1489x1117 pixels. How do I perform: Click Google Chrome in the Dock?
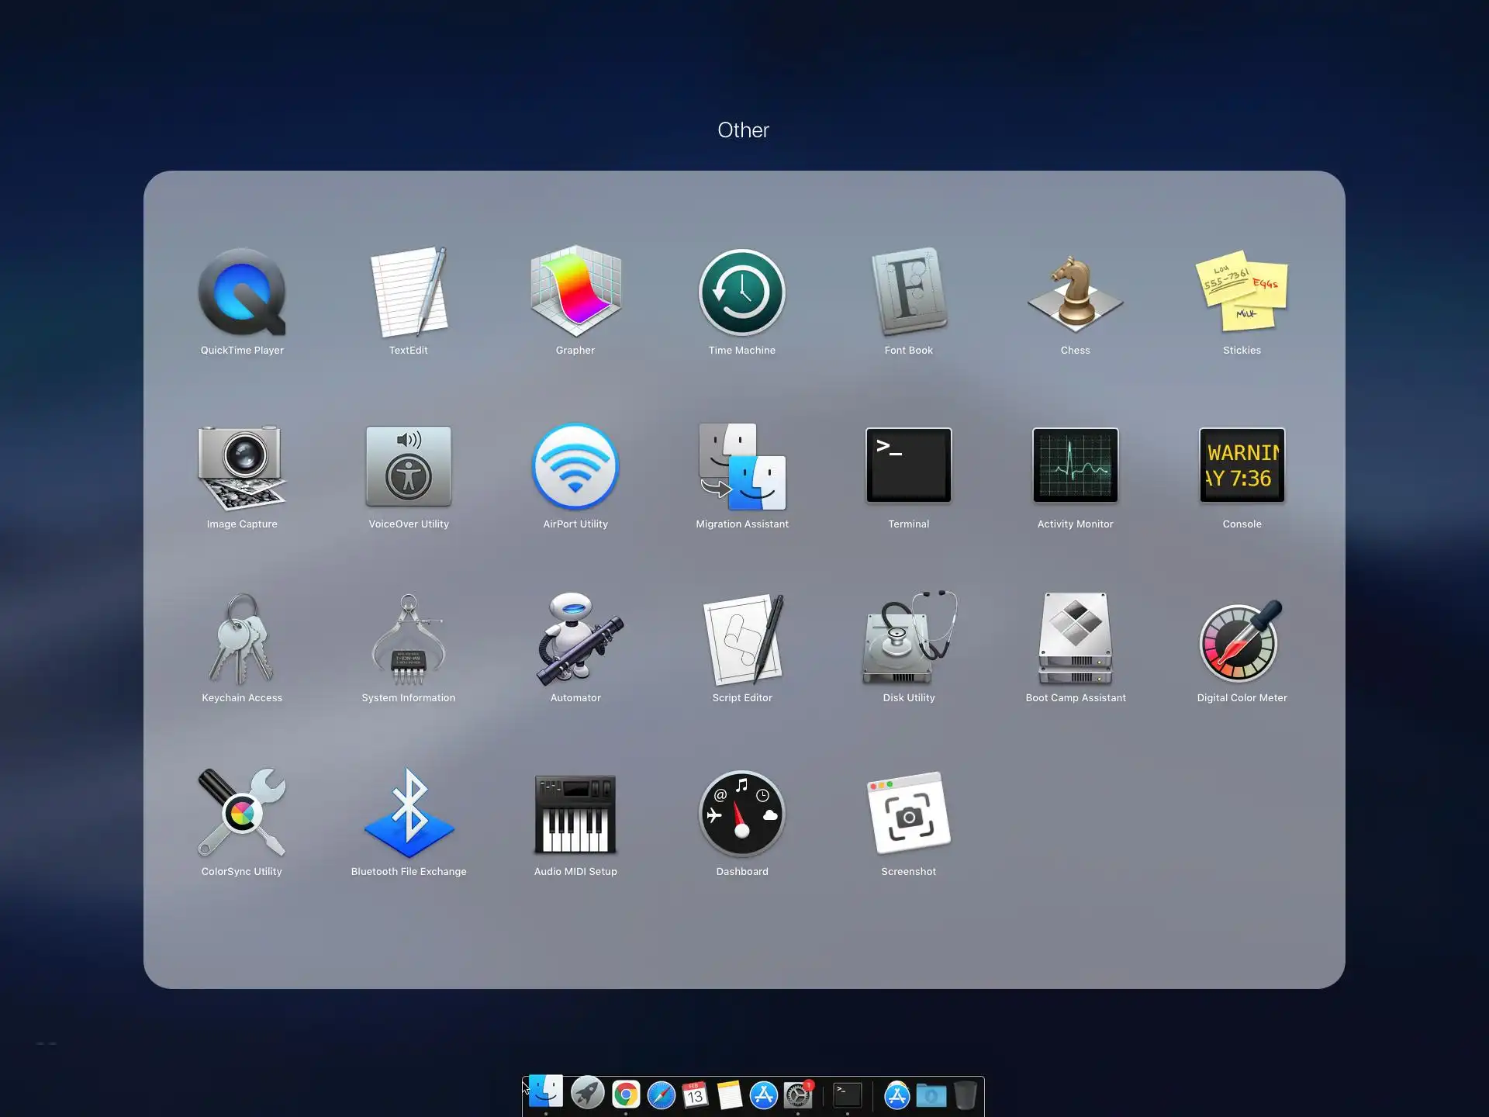pos(626,1095)
